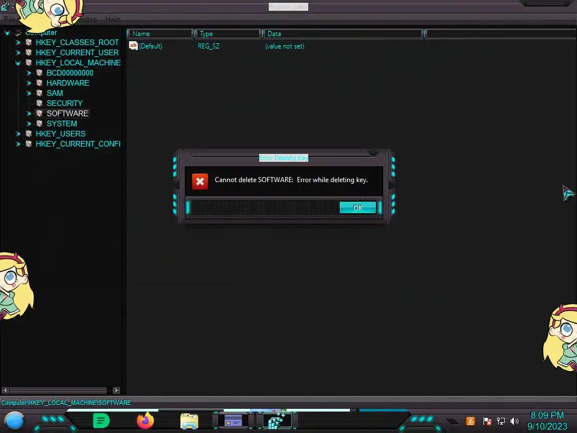Image resolution: width=577 pixels, height=433 pixels.
Task: Click the (Default) value ab string icon
Action: pyautogui.click(x=133, y=46)
